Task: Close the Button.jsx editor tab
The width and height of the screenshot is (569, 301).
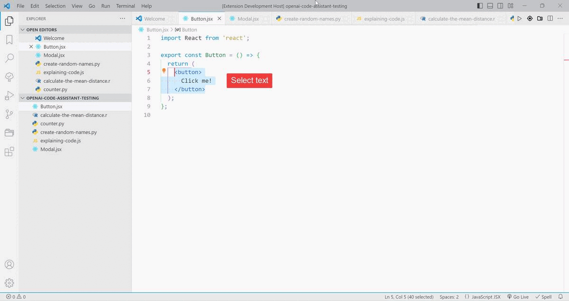Action: (x=219, y=18)
